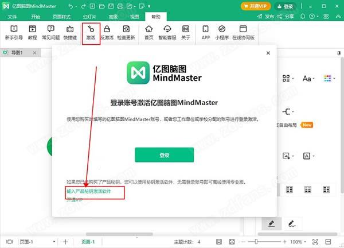Click the redo icon in title bar
The width and height of the screenshot is (344, 248).
[x=83, y=6]
